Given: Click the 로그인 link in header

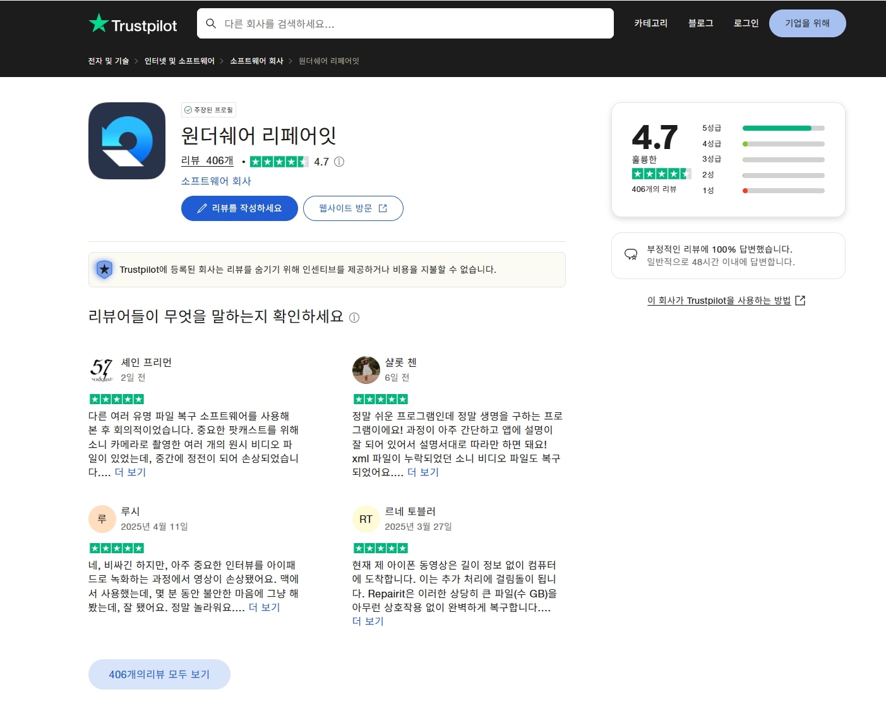Looking at the screenshot, I should click(x=746, y=23).
